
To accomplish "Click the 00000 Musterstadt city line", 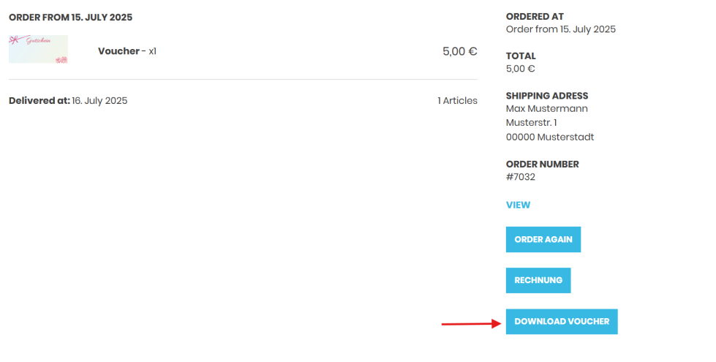I will click(x=549, y=137).
